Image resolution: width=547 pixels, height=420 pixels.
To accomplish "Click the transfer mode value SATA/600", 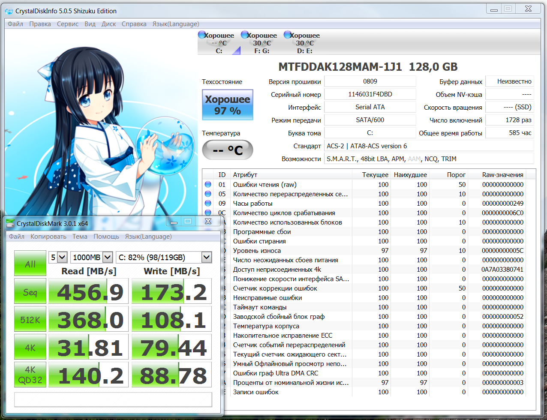I will pyautogui.click(x=370, y=120).
